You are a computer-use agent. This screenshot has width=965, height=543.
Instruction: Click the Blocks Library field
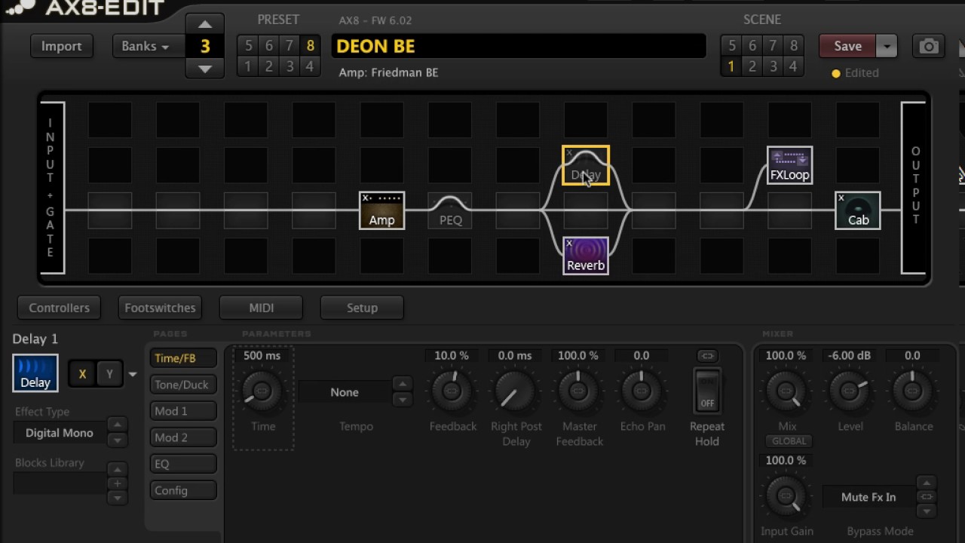pos(60,483)
